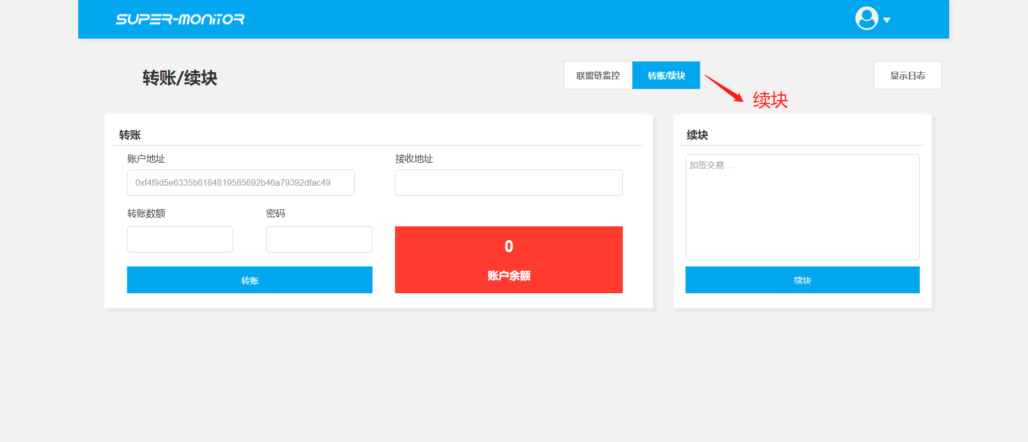This screenshot has height=442, width=1028.
Task: Click the balance number 0 in the red panel
Action: pos(509,246)
